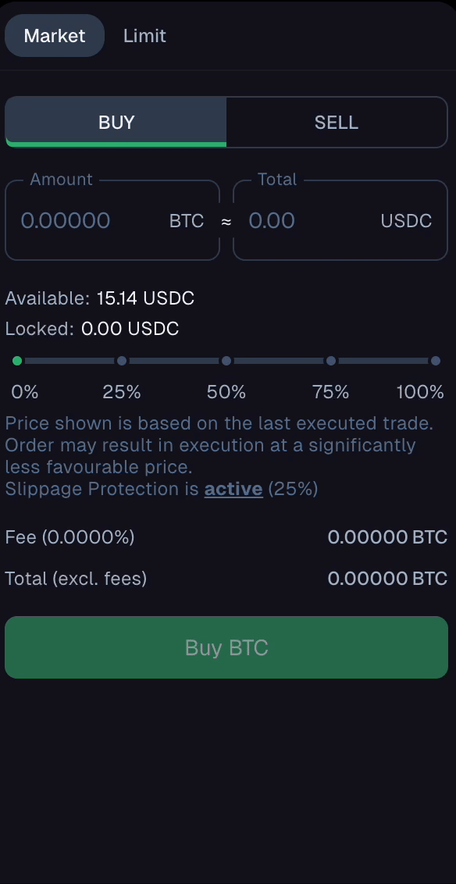Click the 0% percentage label
This screenshot has width=456, height=884.
pyautogui.click(x=25, y=392)
